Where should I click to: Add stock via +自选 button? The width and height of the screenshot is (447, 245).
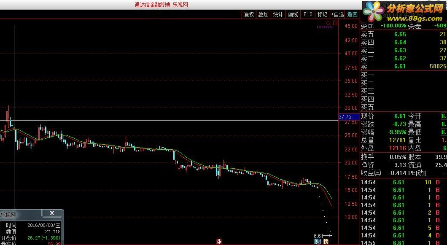tap(337, 14)
